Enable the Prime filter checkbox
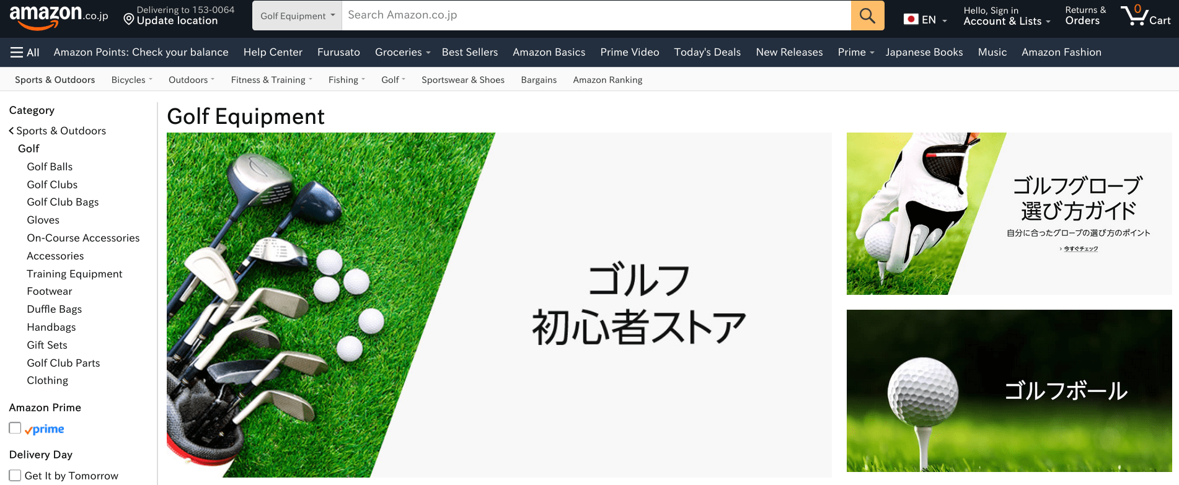Image resolution: width=1179 pixels, height=485 pixels. [x=15, y=428]
